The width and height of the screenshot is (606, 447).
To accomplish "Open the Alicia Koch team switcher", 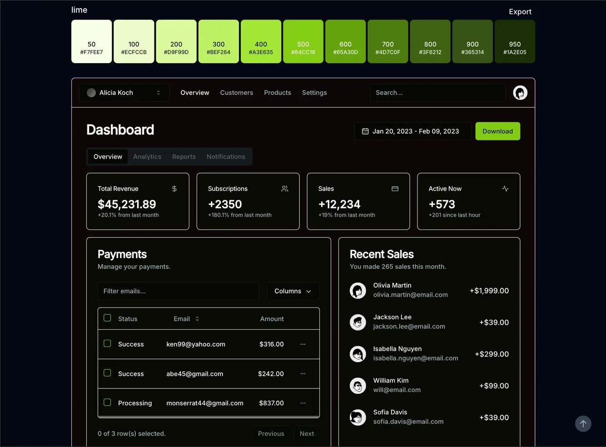I will [124, 93].
